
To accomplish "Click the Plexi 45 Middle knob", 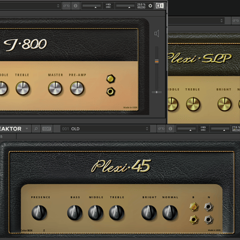I will pyautogui.click(x=96, y=212).
